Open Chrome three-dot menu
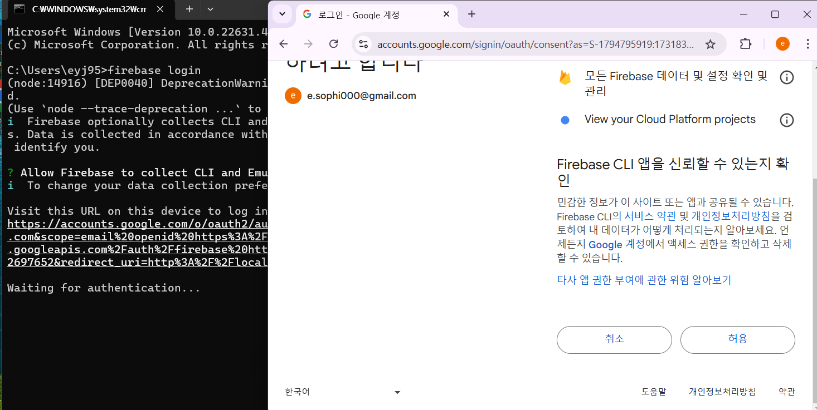The image size is (817, 410). coord(808,44)
